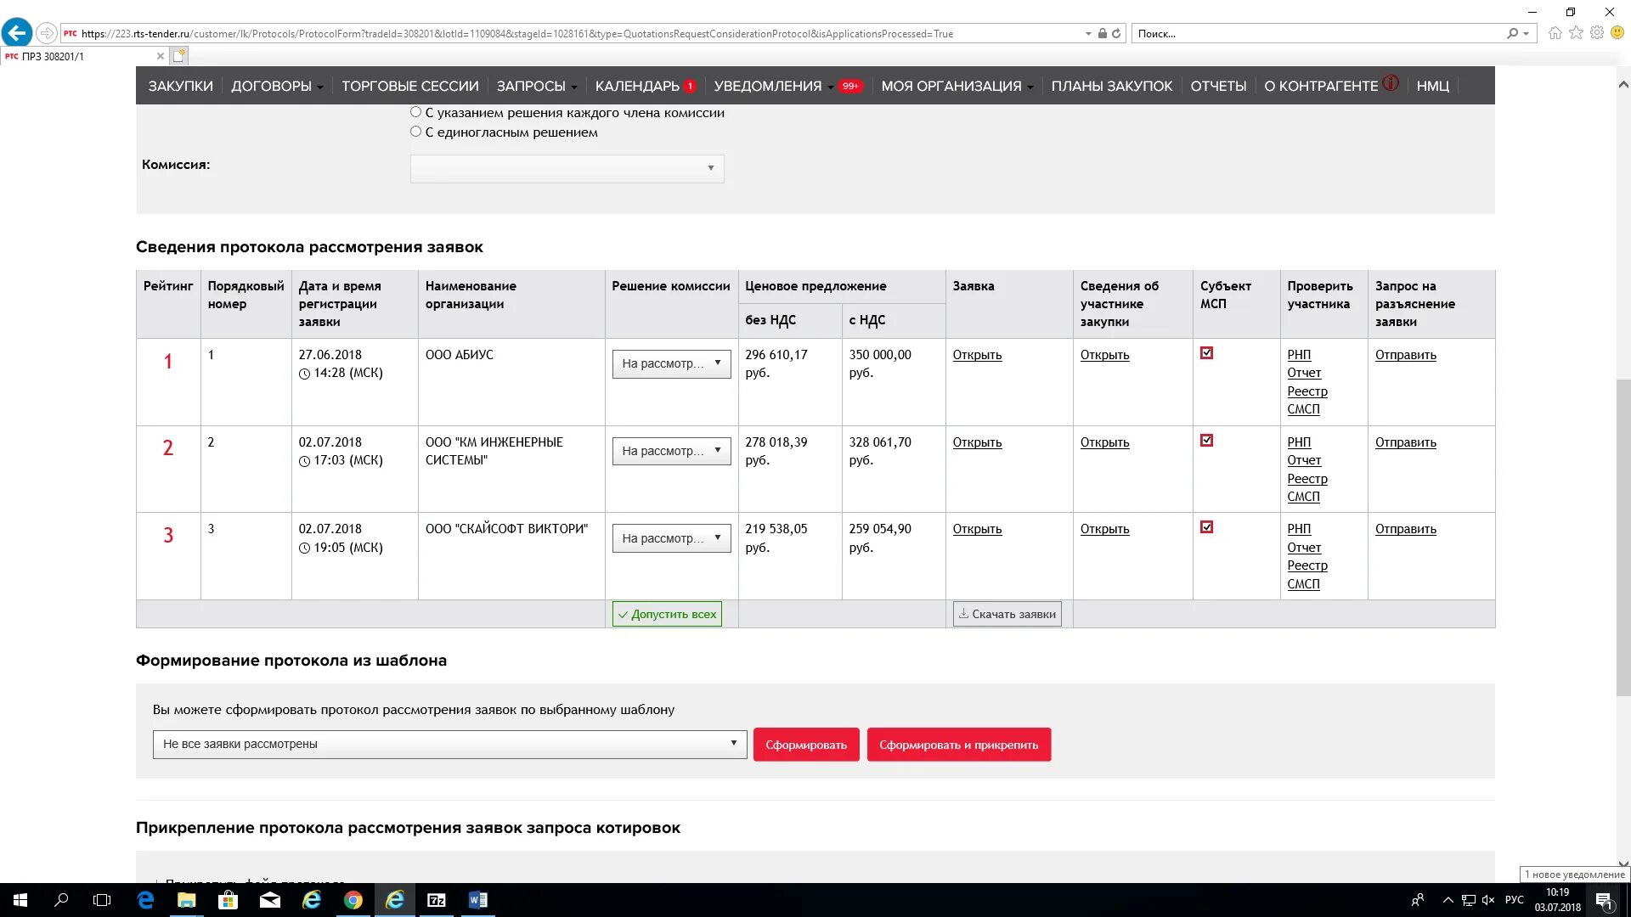
Task: Click the 'Допустить всех' button
Action: tap(667, 614)
